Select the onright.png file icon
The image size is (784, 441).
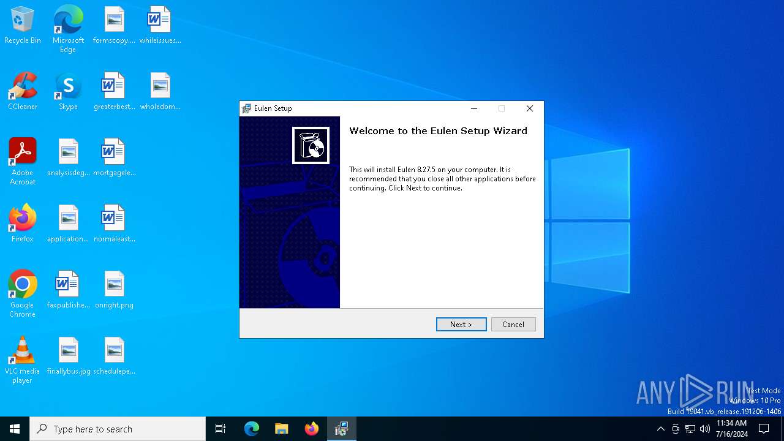(114, 290)
